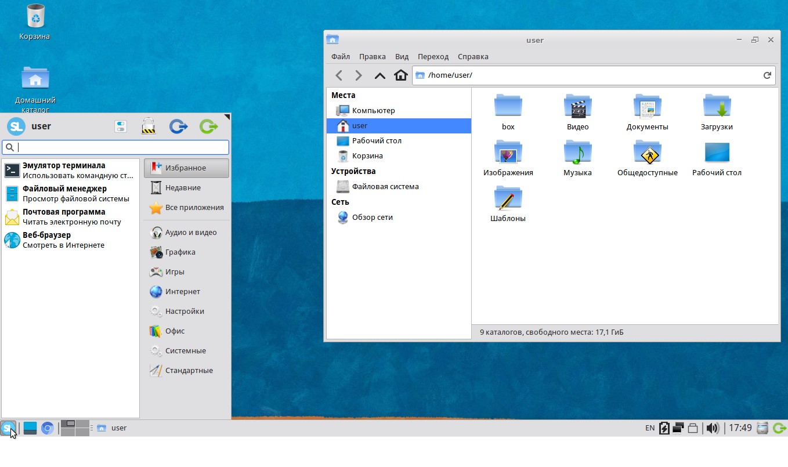Click the battery indicator in the tray
Screen dimensions: 788x467
[x=663, y=428]
